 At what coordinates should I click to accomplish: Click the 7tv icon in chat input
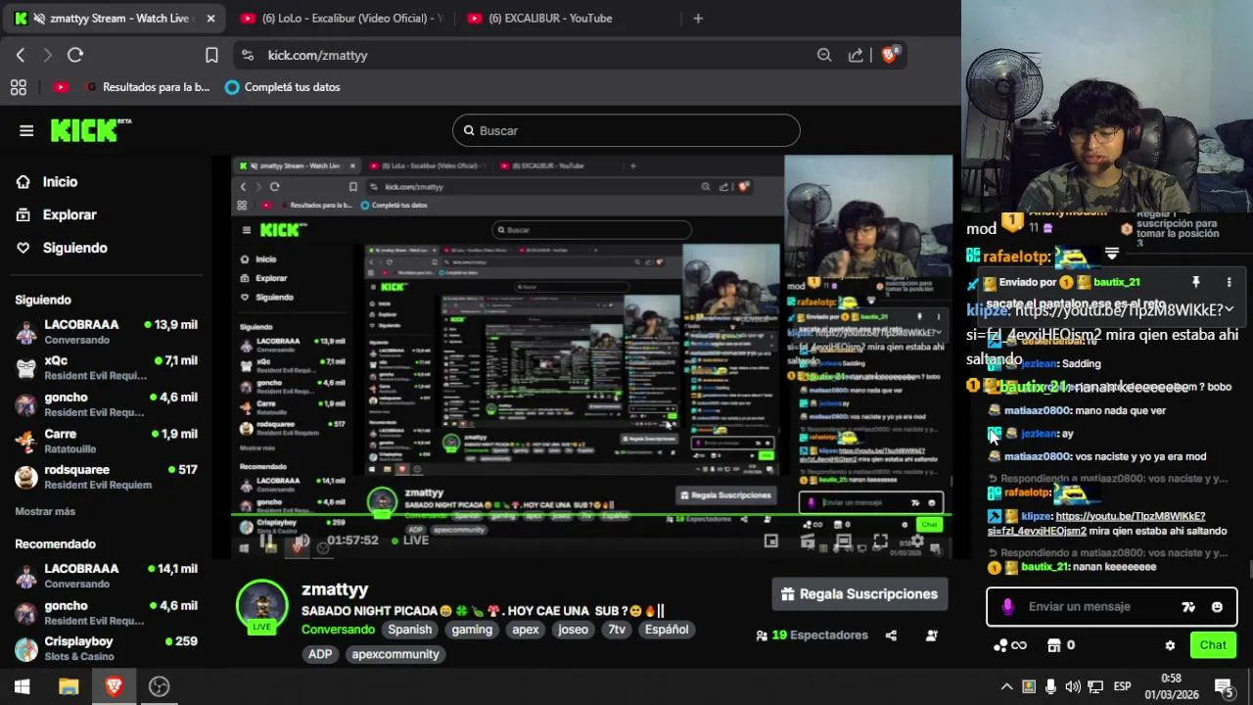point(1188,607)
